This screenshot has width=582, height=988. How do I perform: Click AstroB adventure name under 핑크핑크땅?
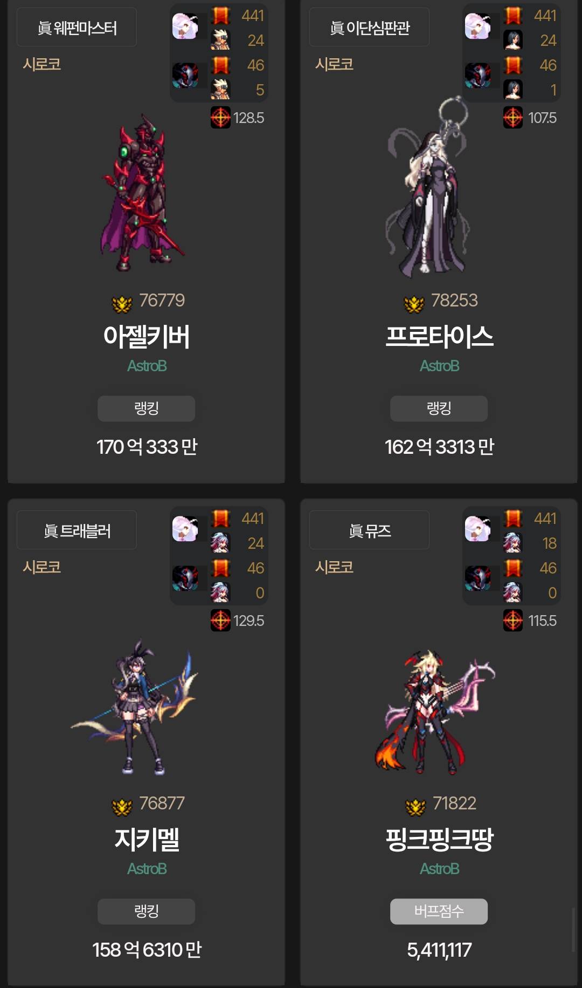tap(439, 869)
